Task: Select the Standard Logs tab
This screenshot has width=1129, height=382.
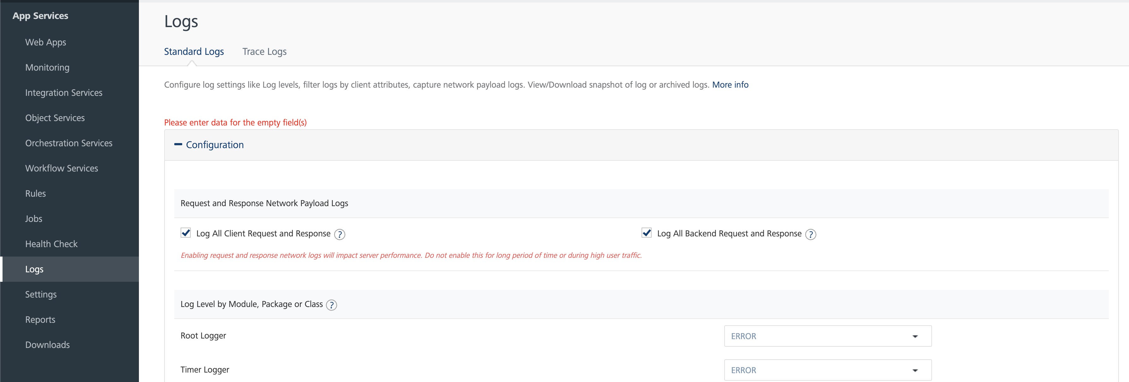Action: click(x=194, y=52)
